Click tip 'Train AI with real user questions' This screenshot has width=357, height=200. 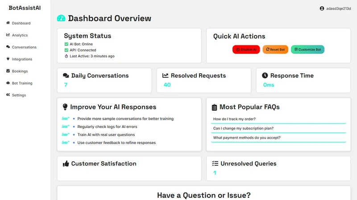pos(106,135)
